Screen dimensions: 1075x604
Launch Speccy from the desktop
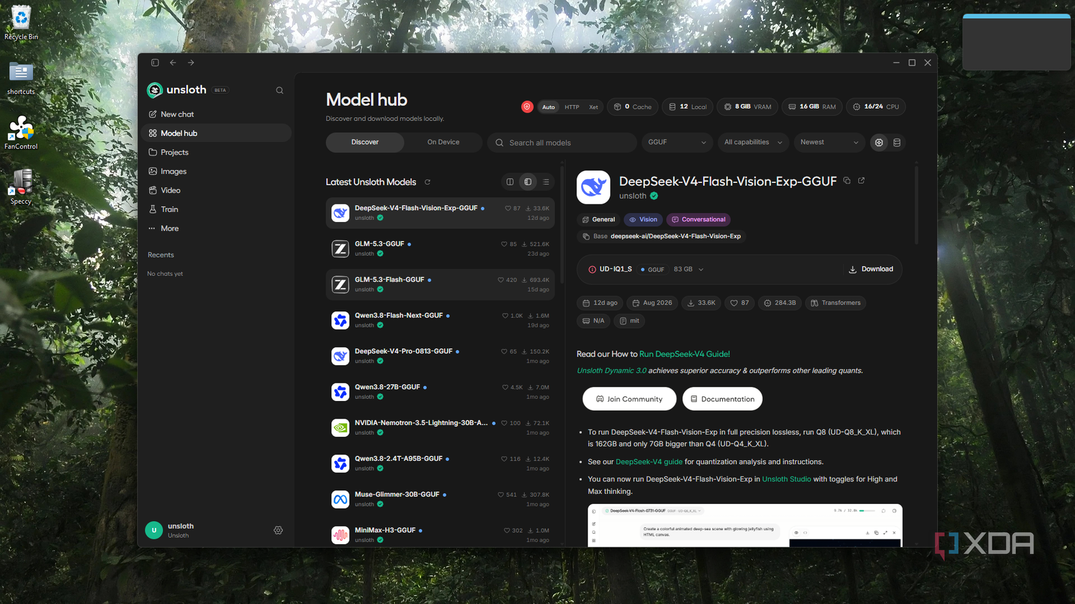coord(21,187)
